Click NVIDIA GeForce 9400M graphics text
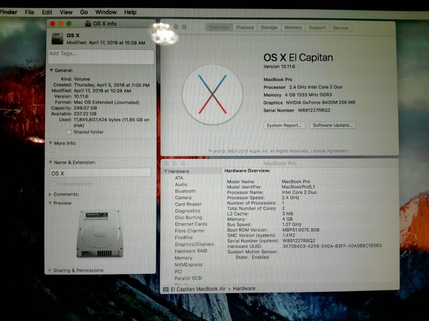Image resolution: width=429 pixels, height=321 pixels. click(320, 103)
